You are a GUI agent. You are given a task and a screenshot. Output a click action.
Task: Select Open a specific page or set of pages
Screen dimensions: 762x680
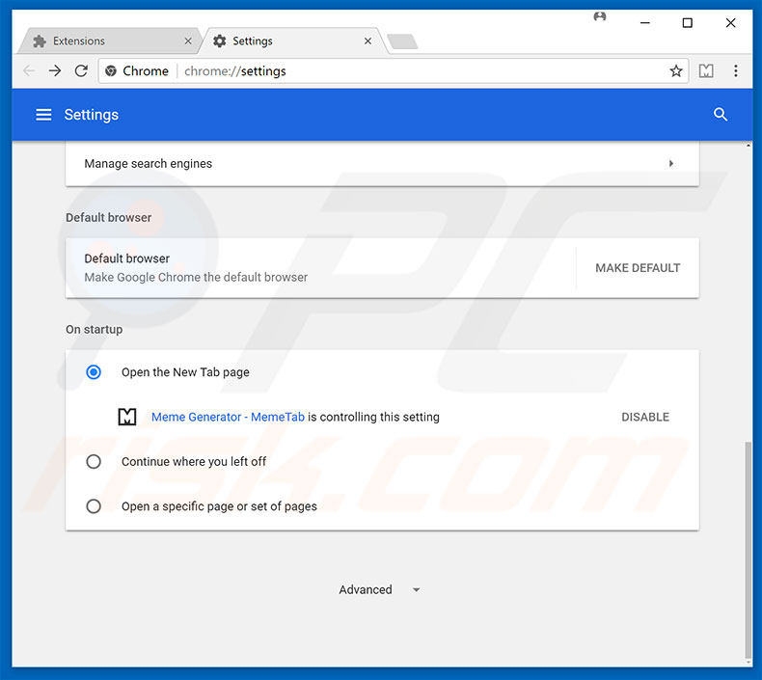tap(94, 506)
